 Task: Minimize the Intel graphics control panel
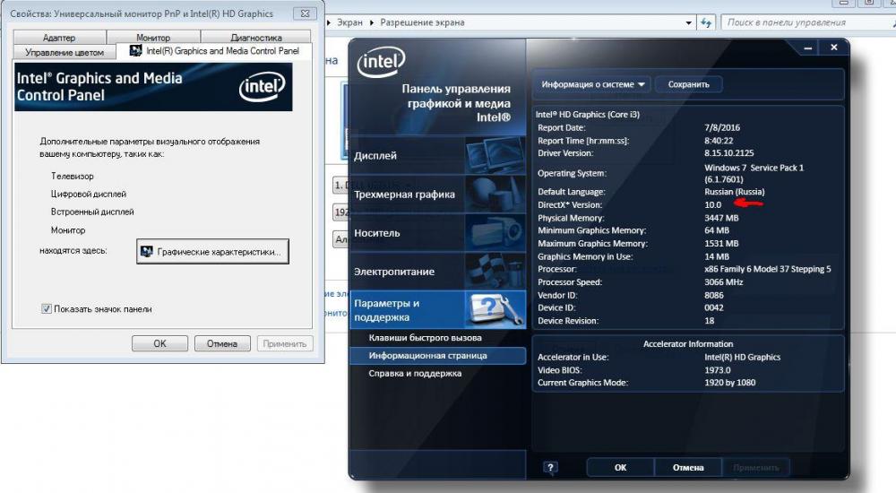pyautogui.click(x=807, y=48)
